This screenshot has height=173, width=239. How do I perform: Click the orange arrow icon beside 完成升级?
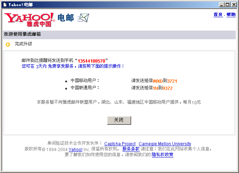(8, 45)
